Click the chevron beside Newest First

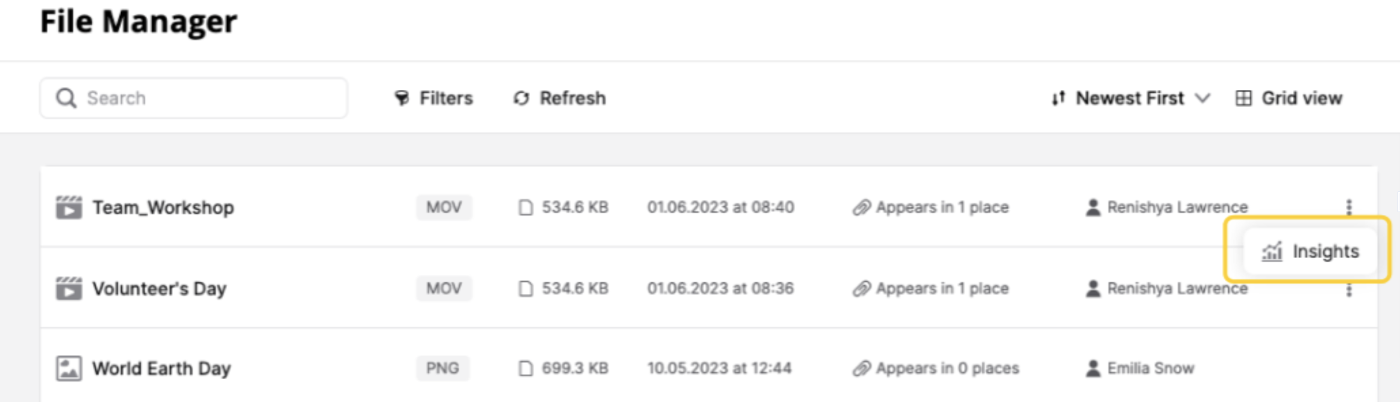pos(1202,98)
